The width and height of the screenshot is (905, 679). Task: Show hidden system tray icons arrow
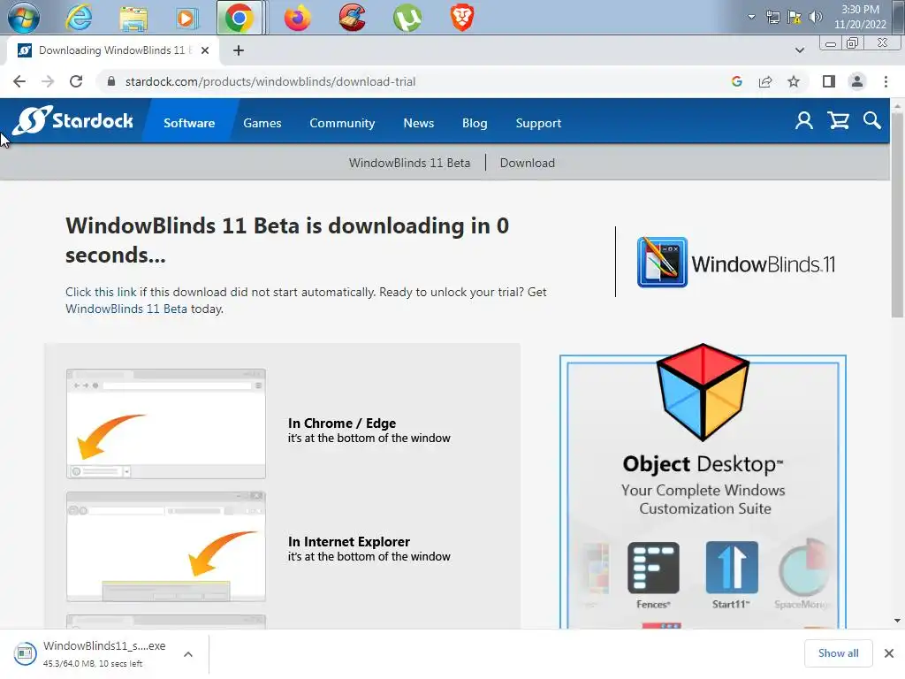(x=751, y=17)
